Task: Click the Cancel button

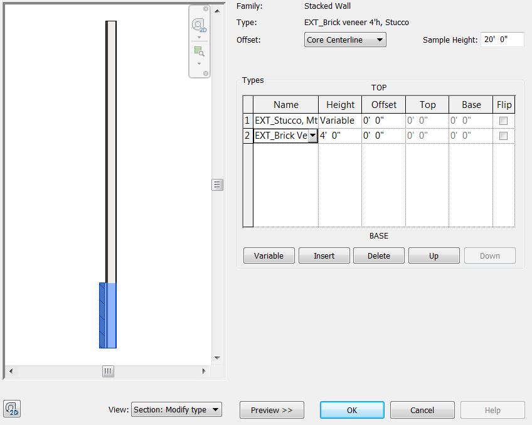Action: click(422, 410)
